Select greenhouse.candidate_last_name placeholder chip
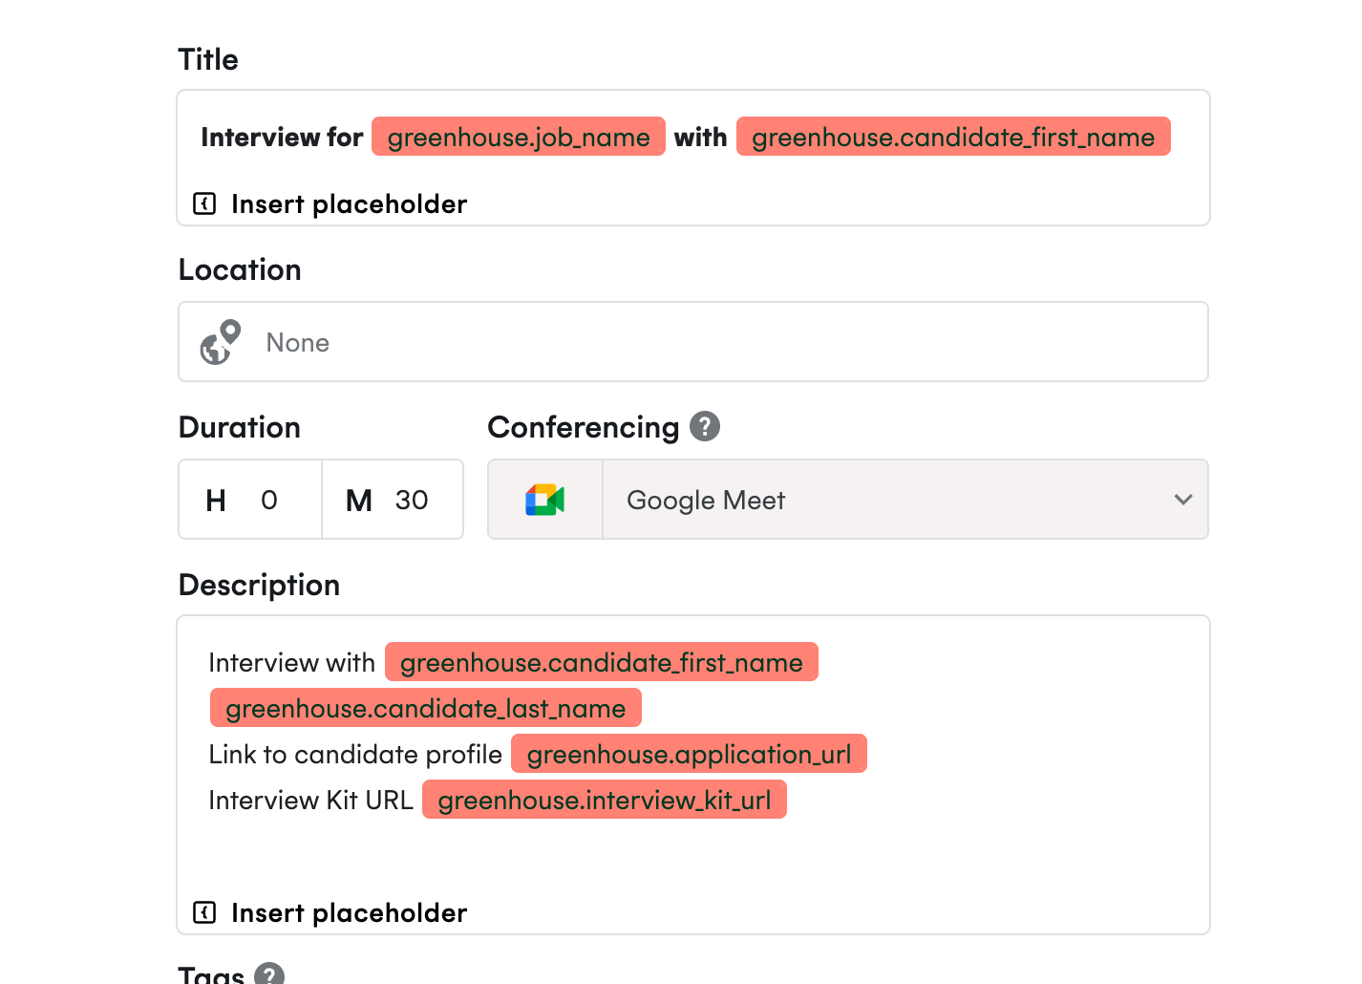Image resolution: width=1362 pixels, height=984 pixels. pyautogui.click(x=426, y=708)
